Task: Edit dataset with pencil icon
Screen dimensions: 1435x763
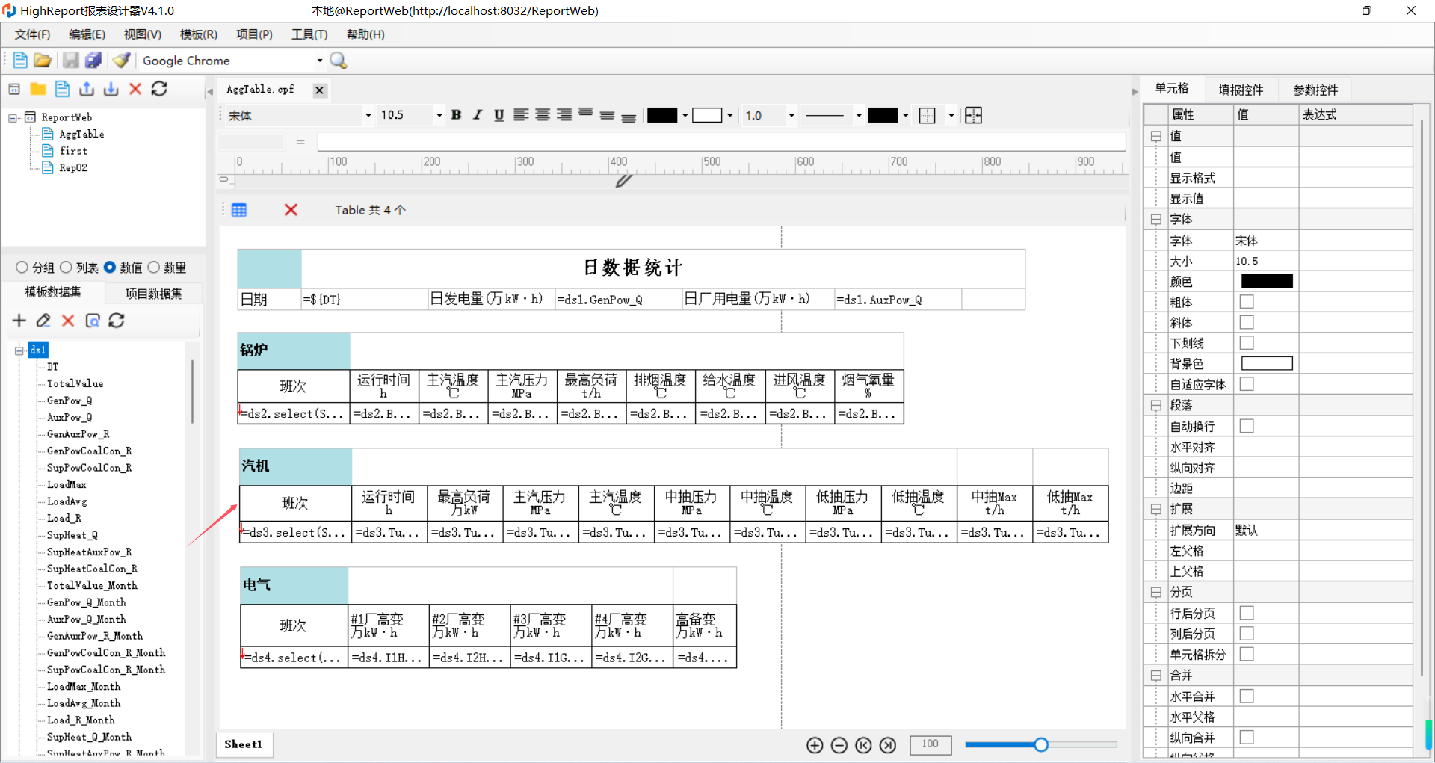Action: (43, 321)
